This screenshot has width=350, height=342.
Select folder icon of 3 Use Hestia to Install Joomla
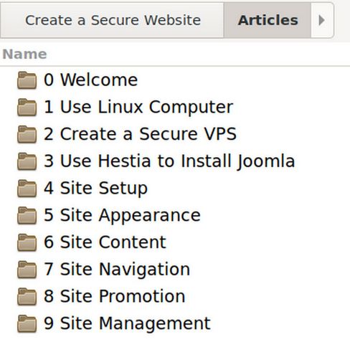pyautogui.click(x=27, y=161)
